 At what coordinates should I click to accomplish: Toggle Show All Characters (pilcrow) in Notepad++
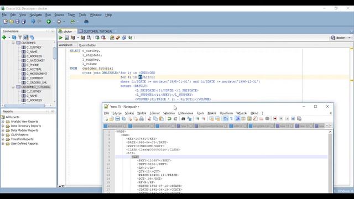click(x=231, y=119)
